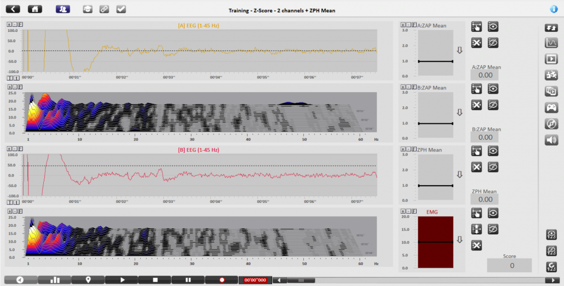Click the Score value field

point(509,266)
